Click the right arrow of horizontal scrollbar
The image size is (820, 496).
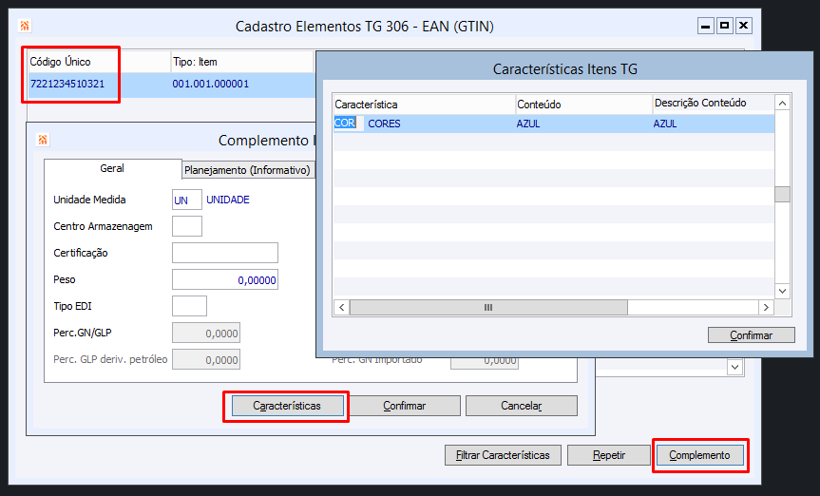766,308
